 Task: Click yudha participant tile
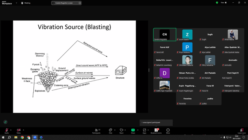(x=210, y=99)
